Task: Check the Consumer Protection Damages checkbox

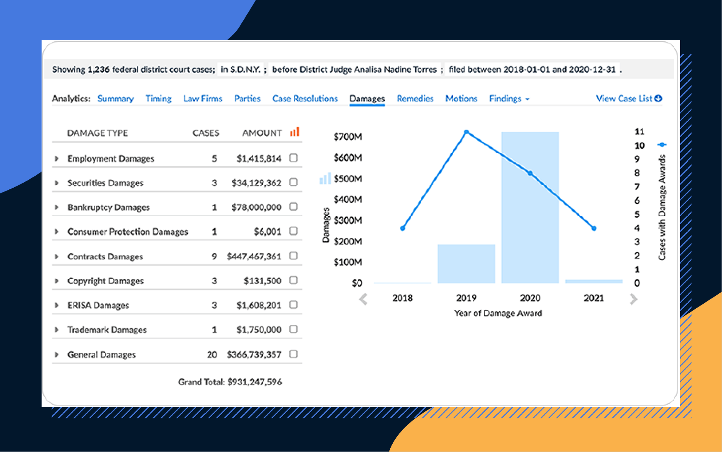Action: (x=293, y=231)
